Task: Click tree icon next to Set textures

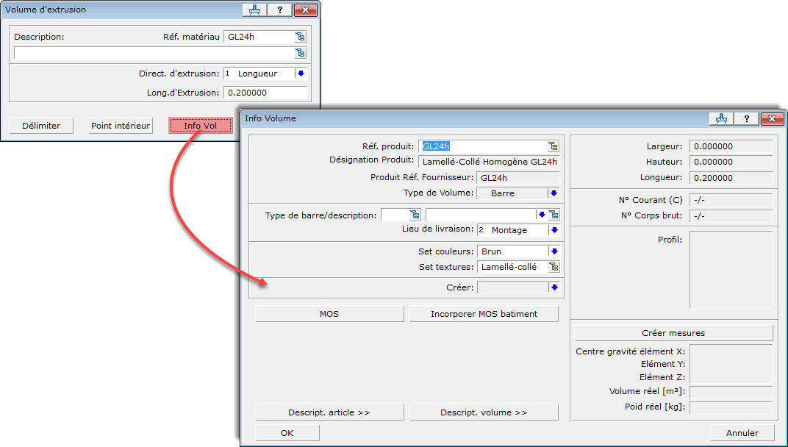Action: click(554, 268)
